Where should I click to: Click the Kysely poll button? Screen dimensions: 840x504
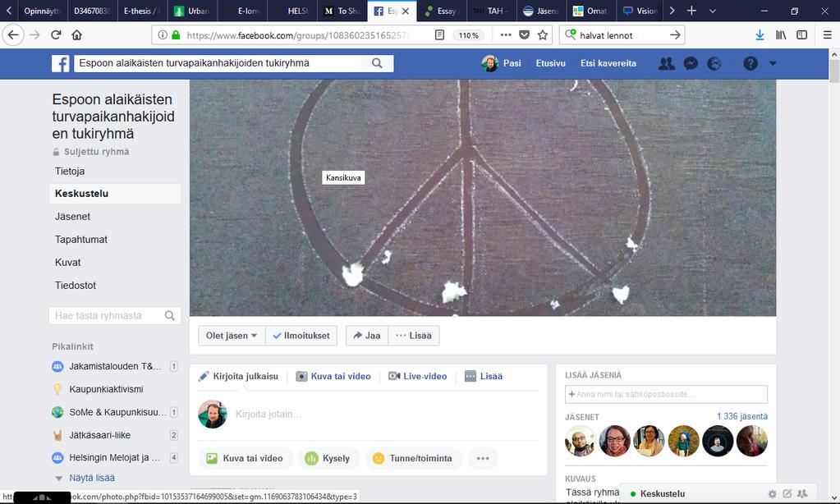[328, 459]
